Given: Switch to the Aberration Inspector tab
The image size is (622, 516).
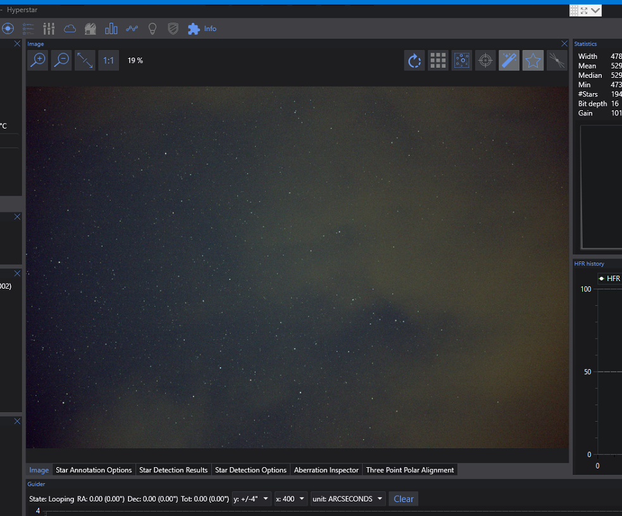Looking at the screenshot, I should click(326, 470).
